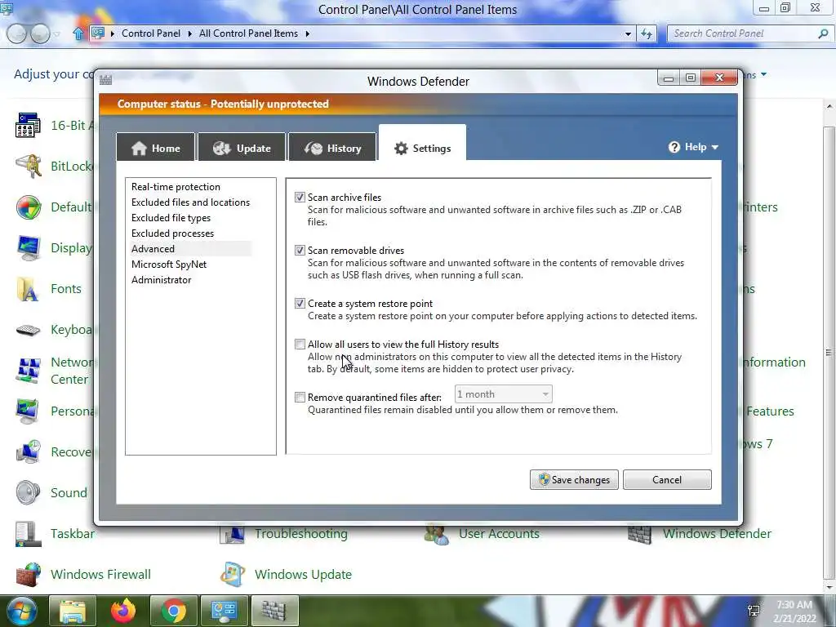Enable Allow all users to view History

click(300, 345)
